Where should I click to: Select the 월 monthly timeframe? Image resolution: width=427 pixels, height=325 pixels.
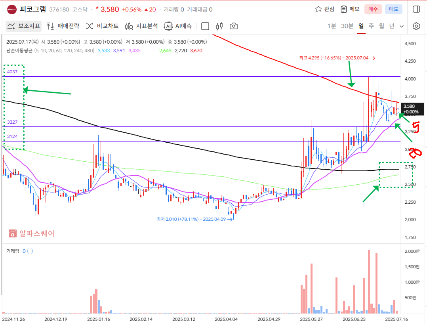tap(381, 26)
